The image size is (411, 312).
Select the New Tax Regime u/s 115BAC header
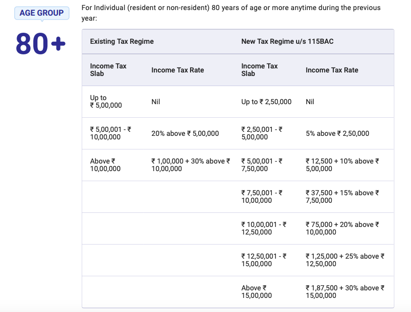click(x=287, y=41)
